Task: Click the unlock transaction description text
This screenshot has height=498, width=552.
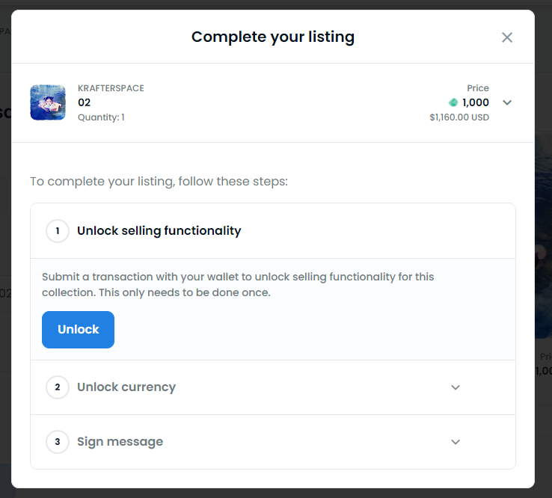Action: (x=238, y=284)
